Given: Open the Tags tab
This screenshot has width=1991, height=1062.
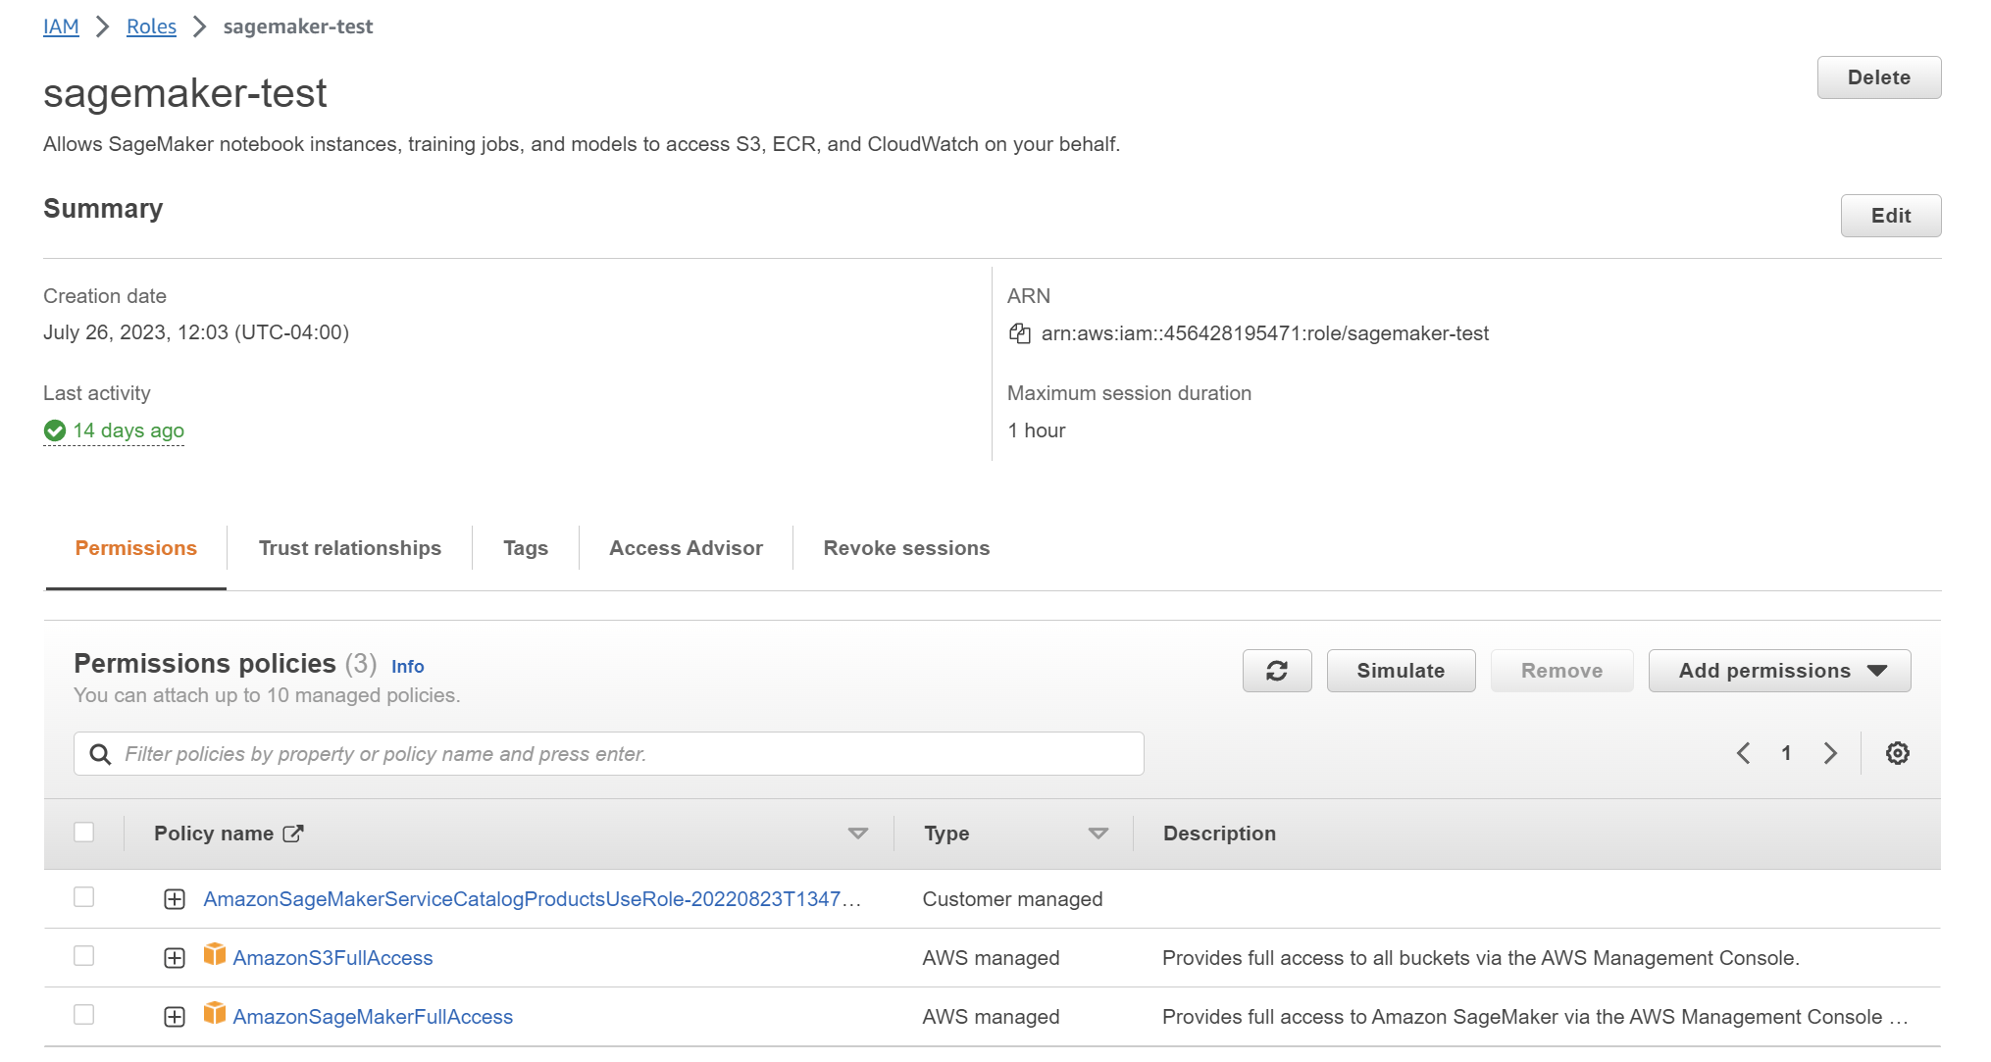Looking at the screenshot, I should point(526,548).
